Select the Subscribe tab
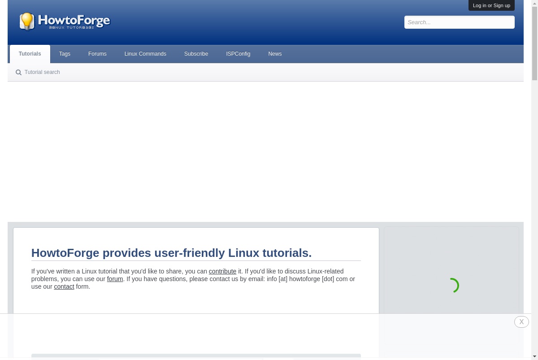The height and width of the screenshot is (360, 538). tap(196, 54)
